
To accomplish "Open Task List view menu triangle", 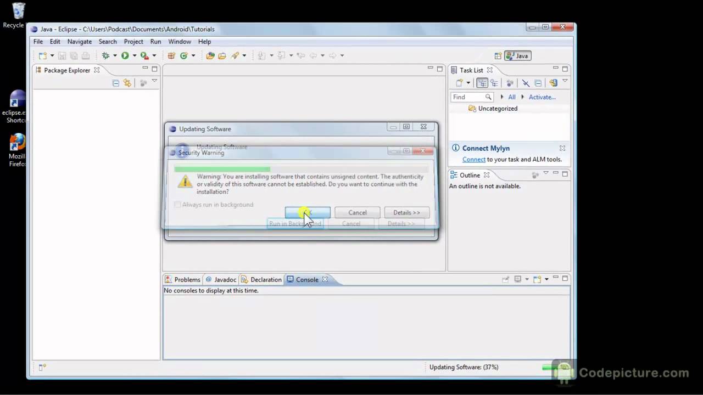I will click(565, 82).
